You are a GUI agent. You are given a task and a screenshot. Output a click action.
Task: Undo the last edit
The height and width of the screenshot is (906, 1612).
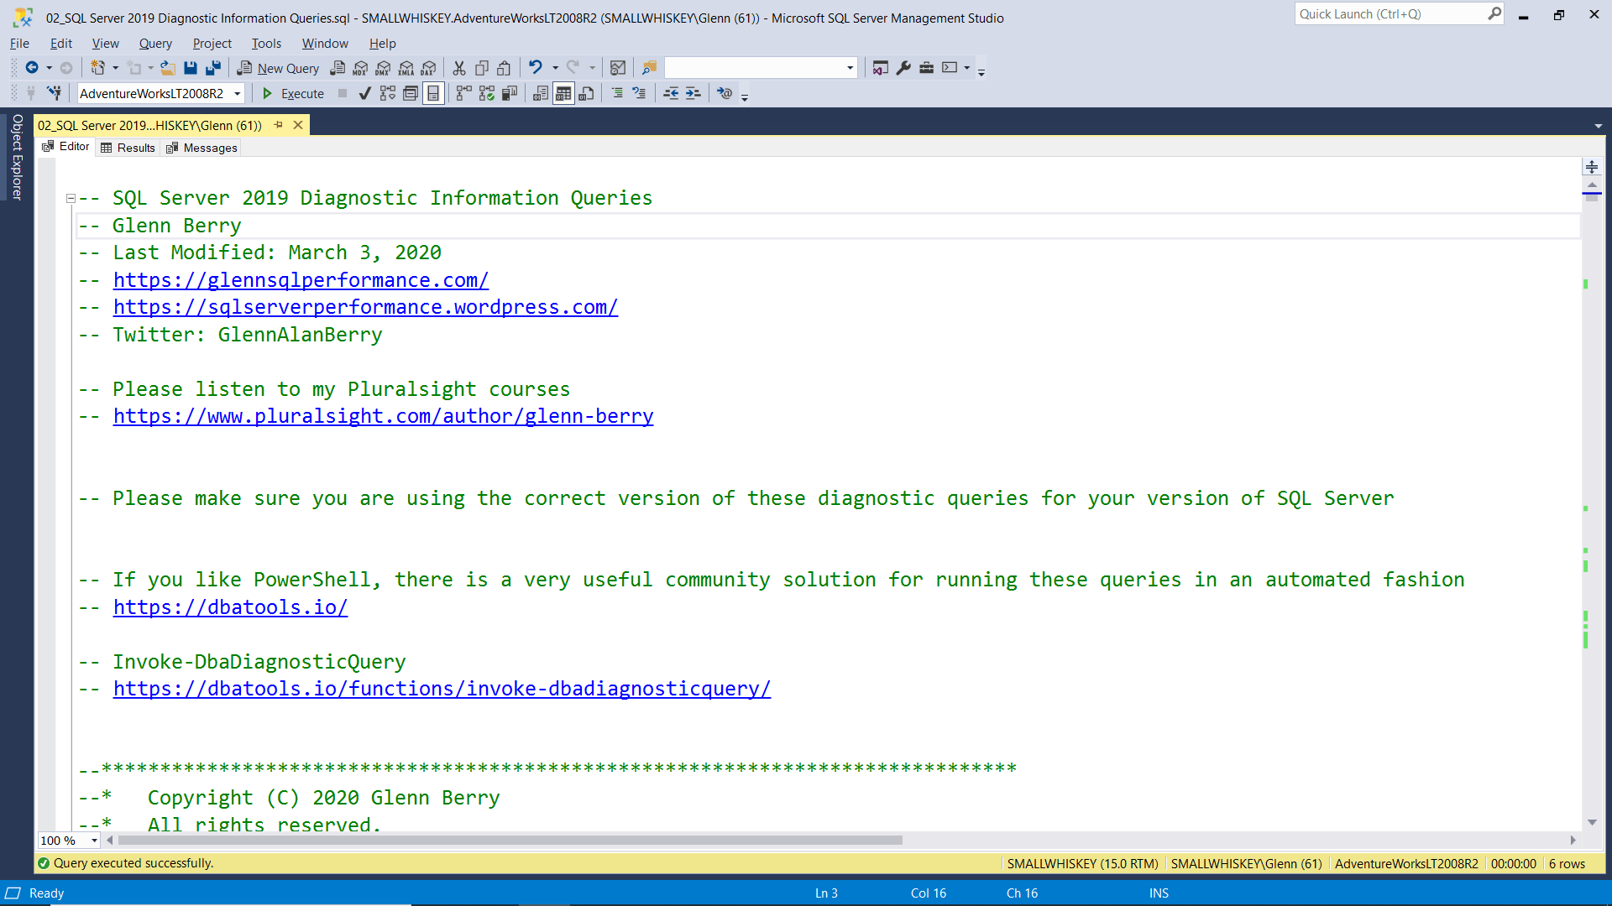click(535, 68)
